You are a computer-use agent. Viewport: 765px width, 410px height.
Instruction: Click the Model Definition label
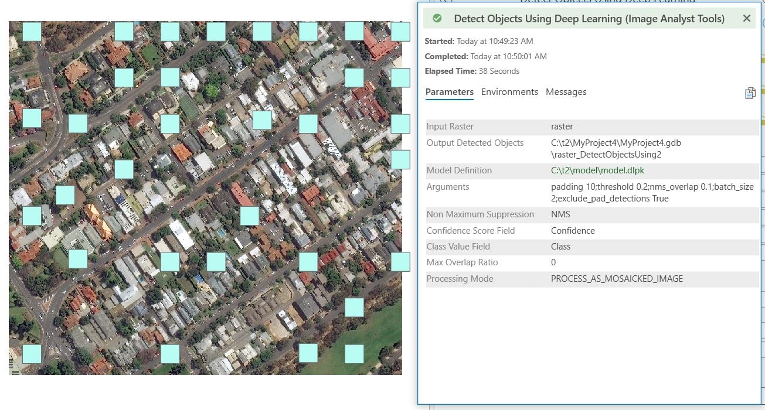(460, 170)
